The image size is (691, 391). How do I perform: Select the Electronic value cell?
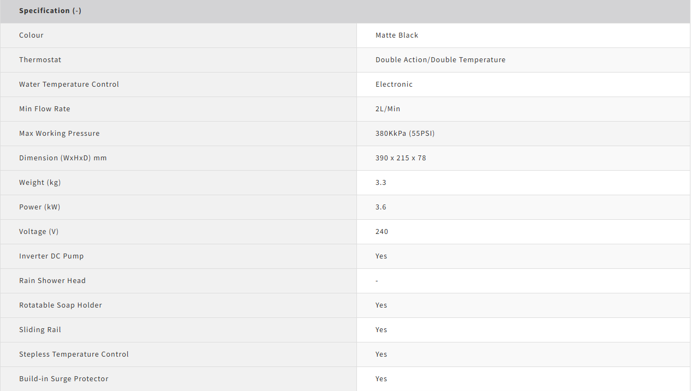point(394,85)
